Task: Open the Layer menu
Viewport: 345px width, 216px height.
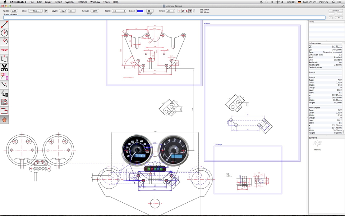Action: (48, 2)
